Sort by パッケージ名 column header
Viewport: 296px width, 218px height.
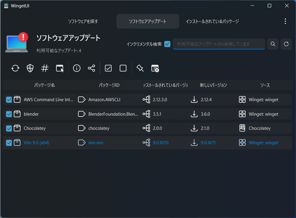point(45,85)
